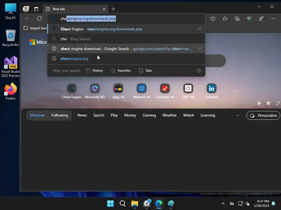The width and height of the screenshot is (281, 210).
Task: Select This PC desktop icon
Action: (11, 11)
